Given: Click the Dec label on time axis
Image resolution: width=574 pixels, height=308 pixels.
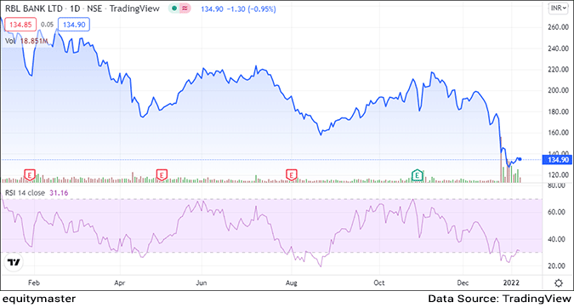Looking at the screenshot, I should 463,282.
